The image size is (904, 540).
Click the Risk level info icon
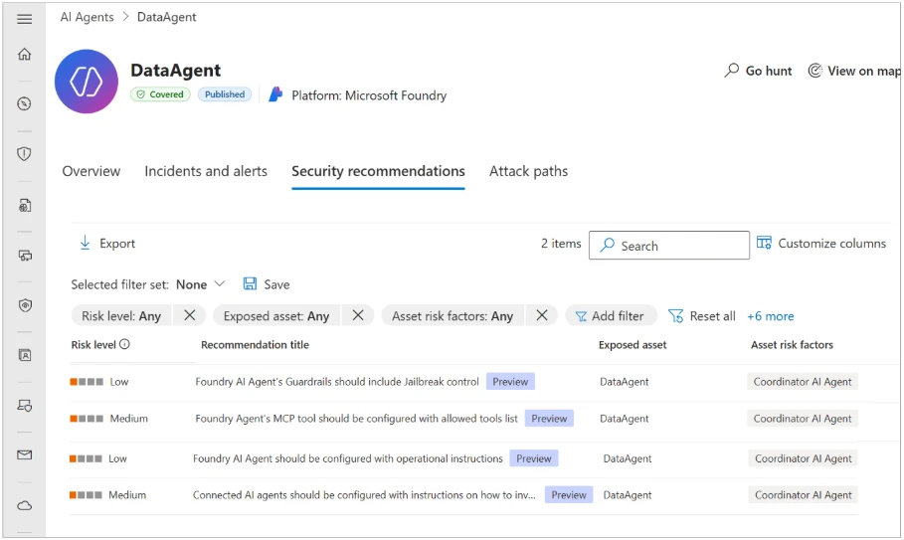coord(125,345)
